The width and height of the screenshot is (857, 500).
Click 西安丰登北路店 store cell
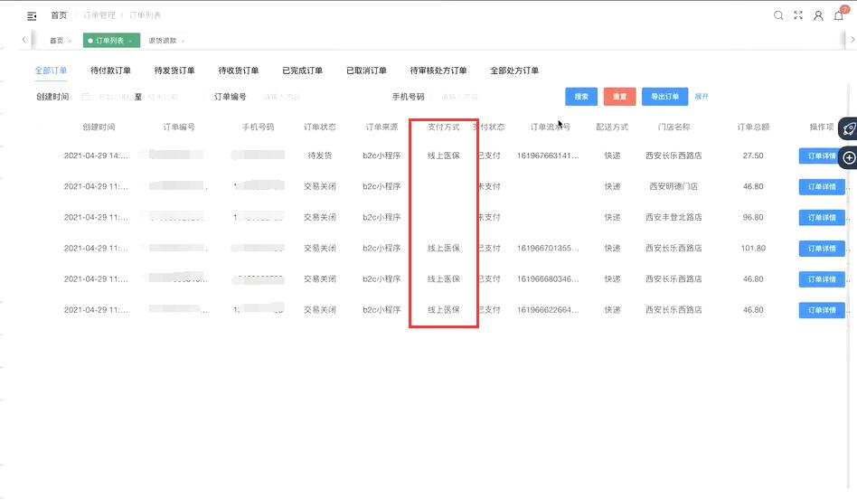pos(673,218)
